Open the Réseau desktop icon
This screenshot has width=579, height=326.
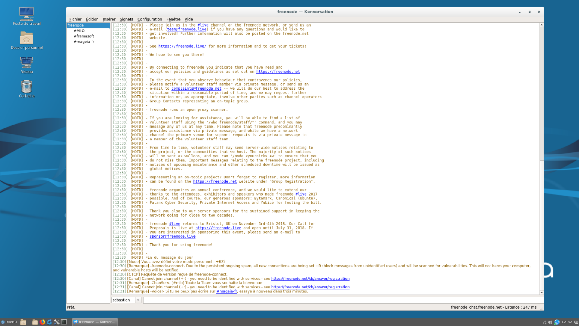point(27,65)
